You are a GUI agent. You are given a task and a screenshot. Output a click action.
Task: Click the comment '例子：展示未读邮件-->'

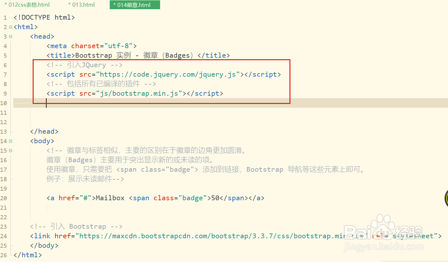[x=85, y=179]
